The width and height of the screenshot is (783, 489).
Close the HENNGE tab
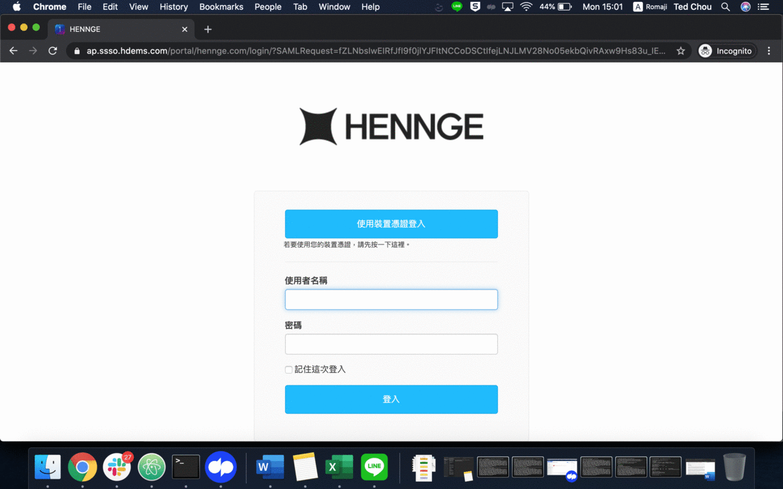185,29
